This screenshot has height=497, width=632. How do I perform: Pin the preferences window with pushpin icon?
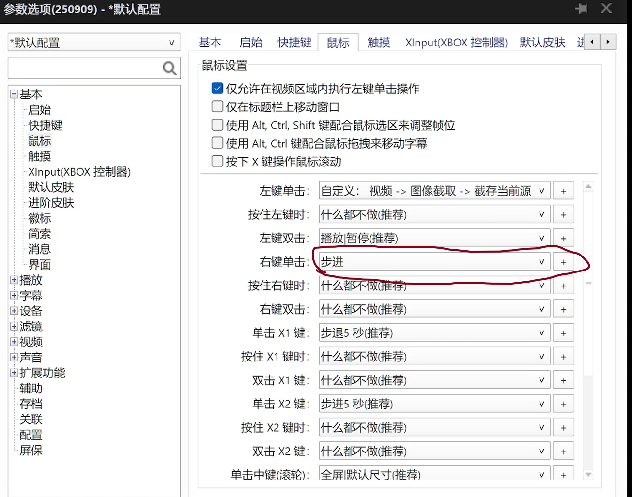pyautogui.click(x=581, y=9)
